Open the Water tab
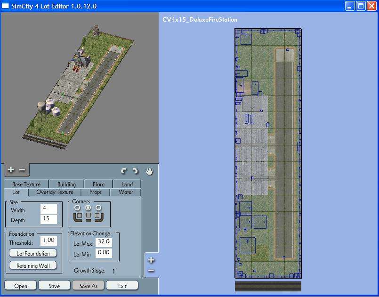Viewport: 379px width, 297px height. 126,192
